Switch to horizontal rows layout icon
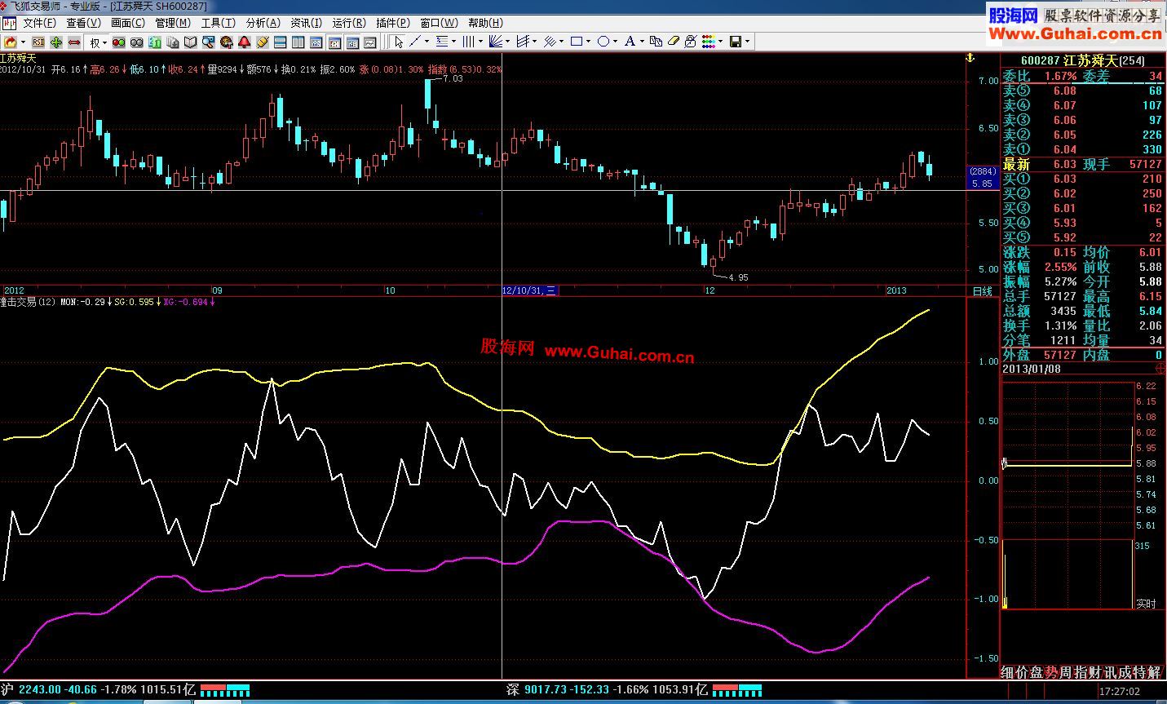1167x704 pixels. tap(281, 42)
